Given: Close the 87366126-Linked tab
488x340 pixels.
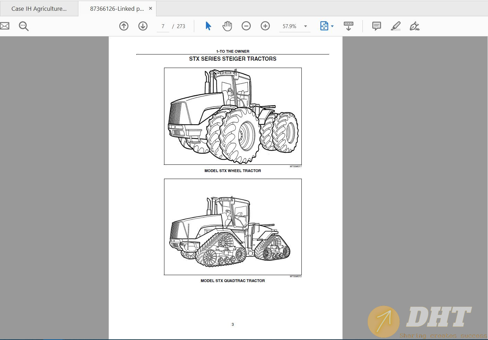Looking at the screenshot, I should [151, 8].
